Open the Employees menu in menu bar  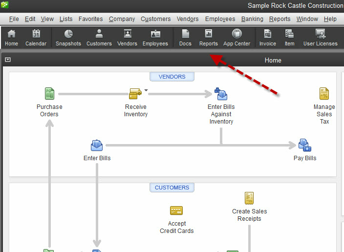[x=220, y=19]
